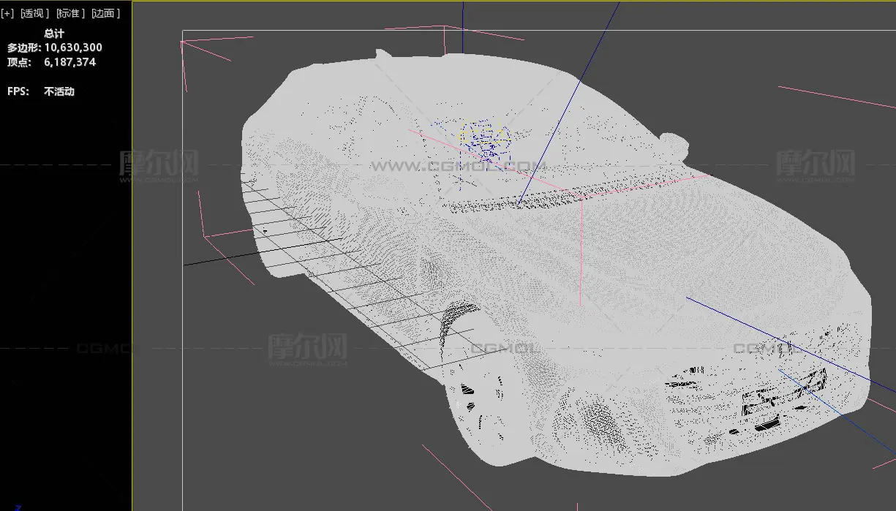Click the 多边形 polygon count 10,630,300
The height and width of the screenshot is (511, 896).
[x=73, y=48]
